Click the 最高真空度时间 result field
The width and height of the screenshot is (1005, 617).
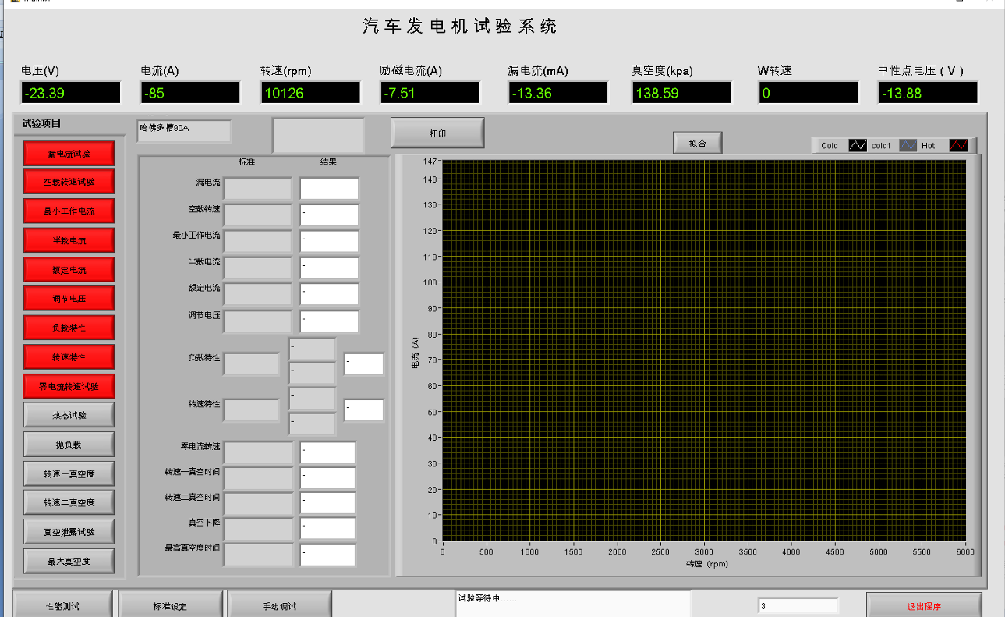coord(327,555)
